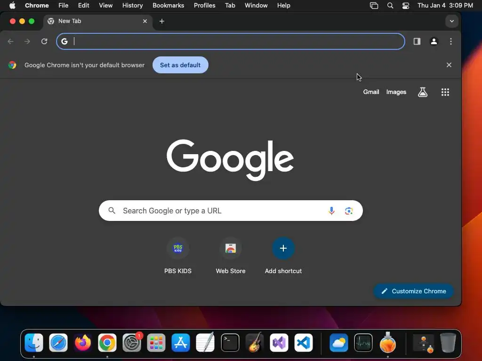Open the Apple menu
Screen dimensions: 482x361
pos(12,5)
